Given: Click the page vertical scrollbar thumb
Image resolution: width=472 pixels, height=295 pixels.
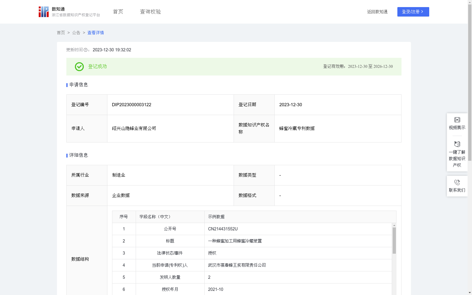Looking at the screenshot, I should (x=470, y=83).
